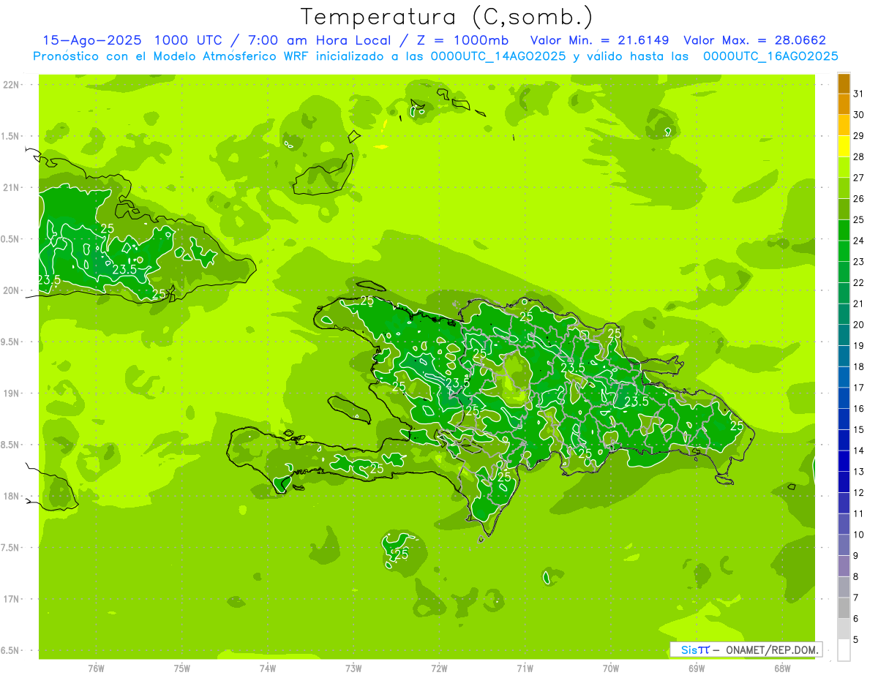878x678 pixels.
Task: Click the 'ONAMET/REP.DOM.' credit label
Action: (772, 649)
